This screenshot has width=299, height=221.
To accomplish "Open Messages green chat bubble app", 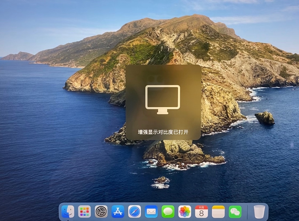I will tap(168, 212).
